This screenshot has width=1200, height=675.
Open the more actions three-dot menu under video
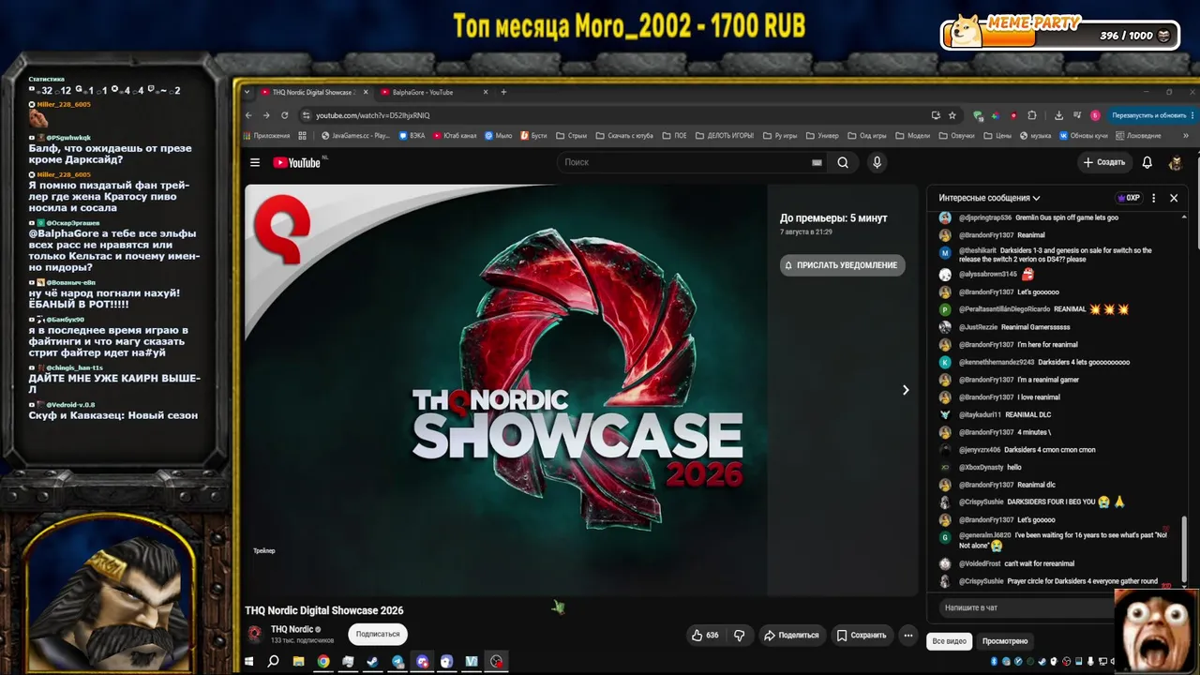point(907,635)
